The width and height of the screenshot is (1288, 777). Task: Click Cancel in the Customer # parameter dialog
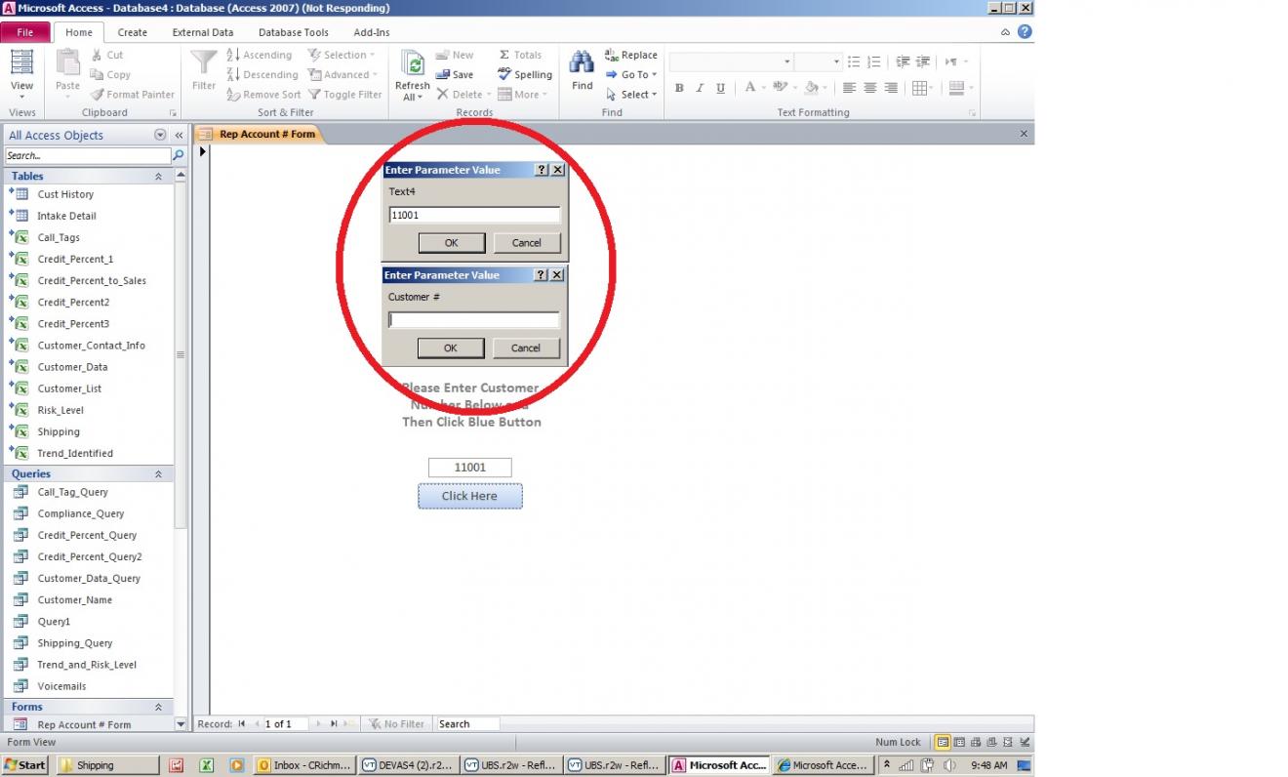pos(525,348)
